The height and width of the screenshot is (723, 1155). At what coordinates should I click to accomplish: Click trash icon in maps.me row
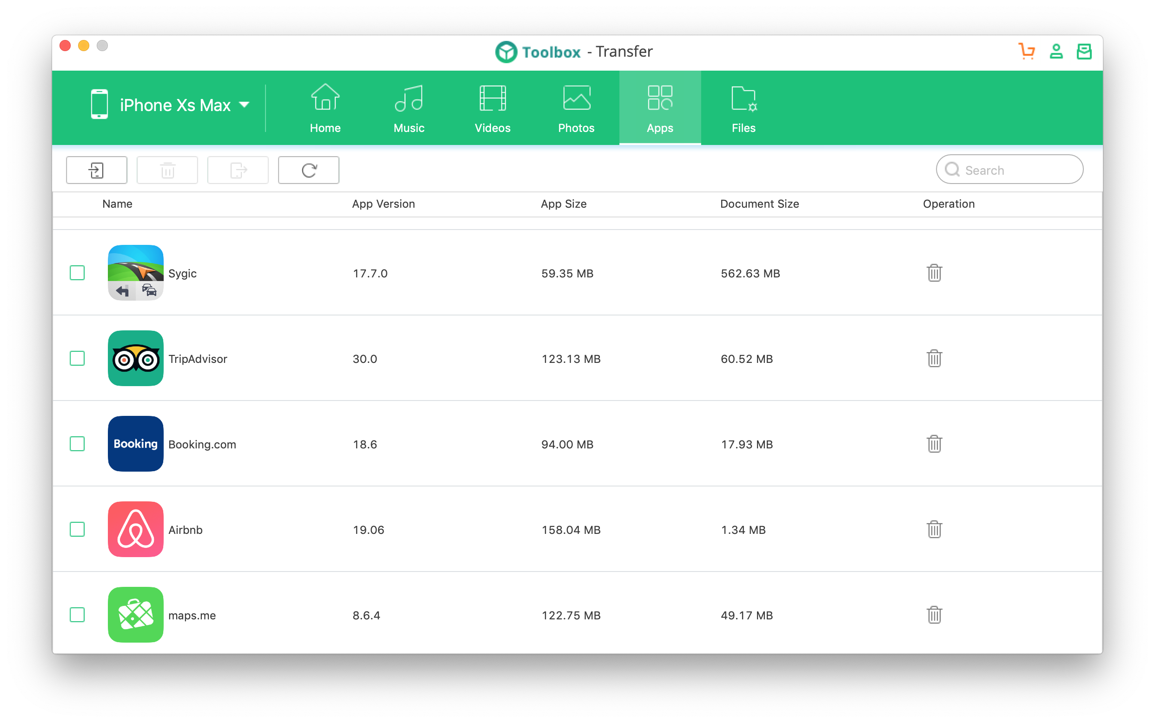[x=934, y=615]
